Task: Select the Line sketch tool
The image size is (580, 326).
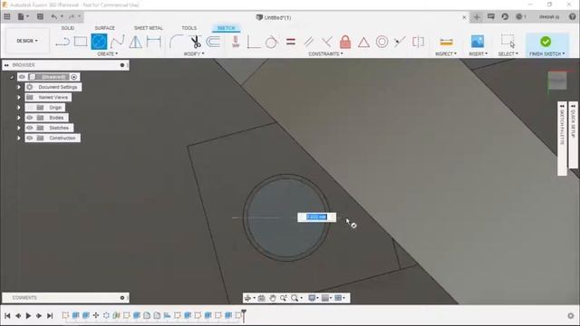Action: pyautogui.click(x=63, y=42)
